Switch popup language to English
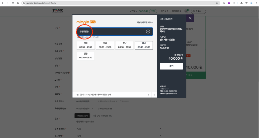This screenshot has height=138, width=259. 85,37
